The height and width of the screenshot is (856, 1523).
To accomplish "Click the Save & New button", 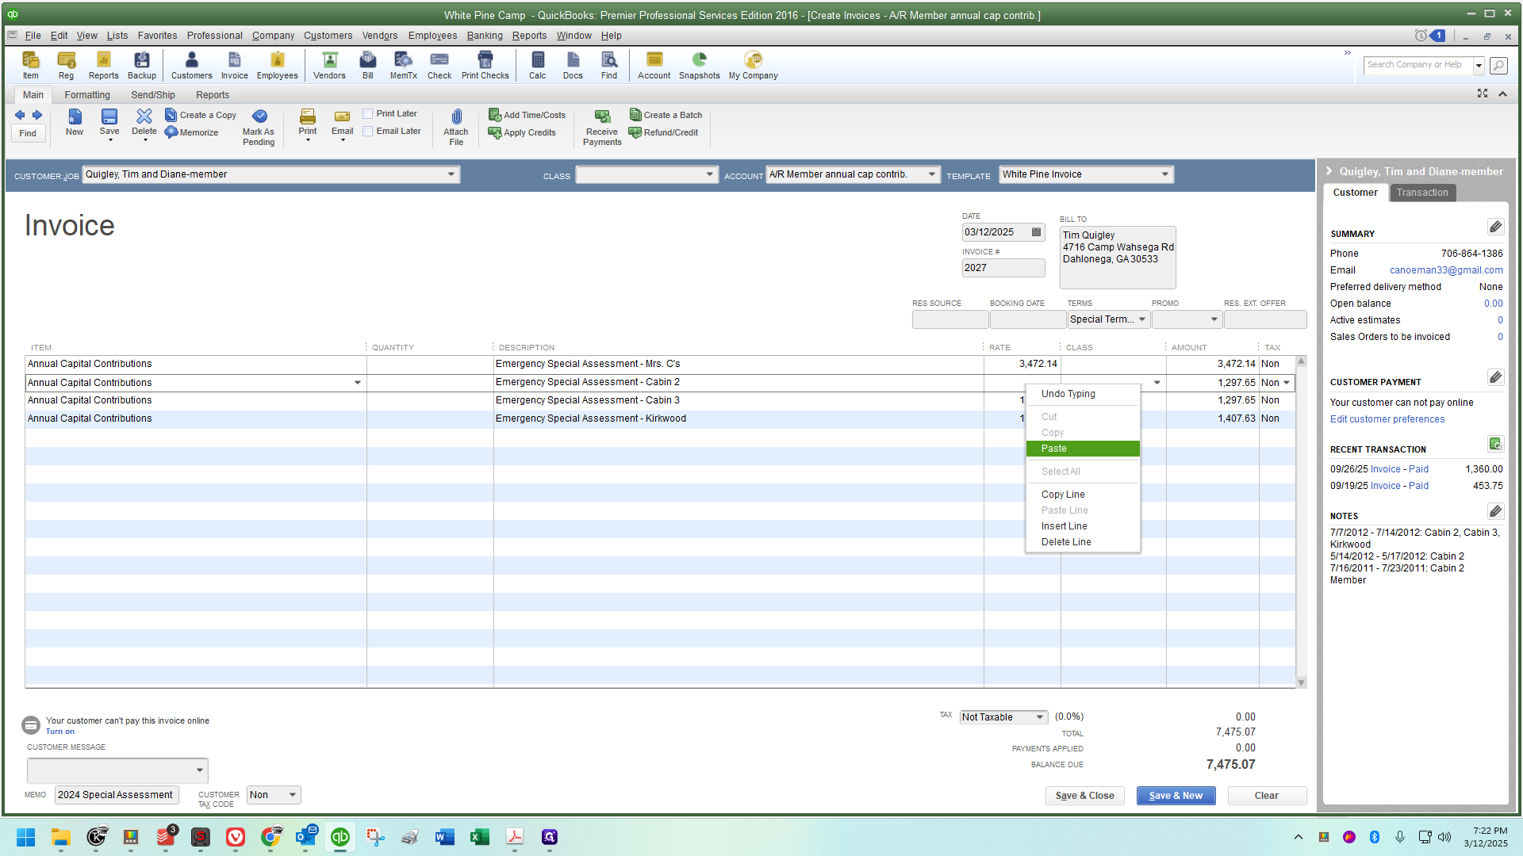I will (1176, 796).
